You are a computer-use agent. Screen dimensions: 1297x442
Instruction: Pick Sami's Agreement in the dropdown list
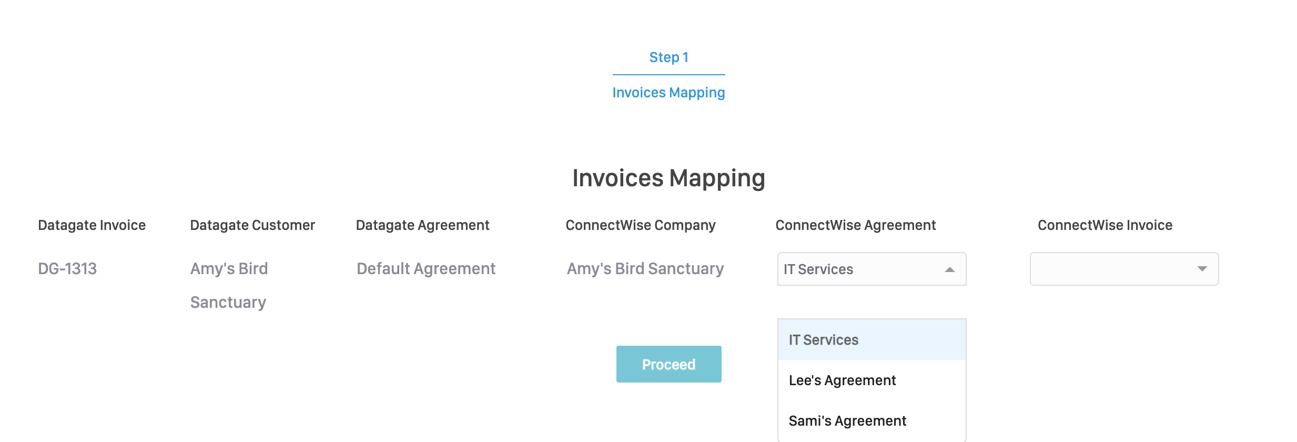[847, 421]
